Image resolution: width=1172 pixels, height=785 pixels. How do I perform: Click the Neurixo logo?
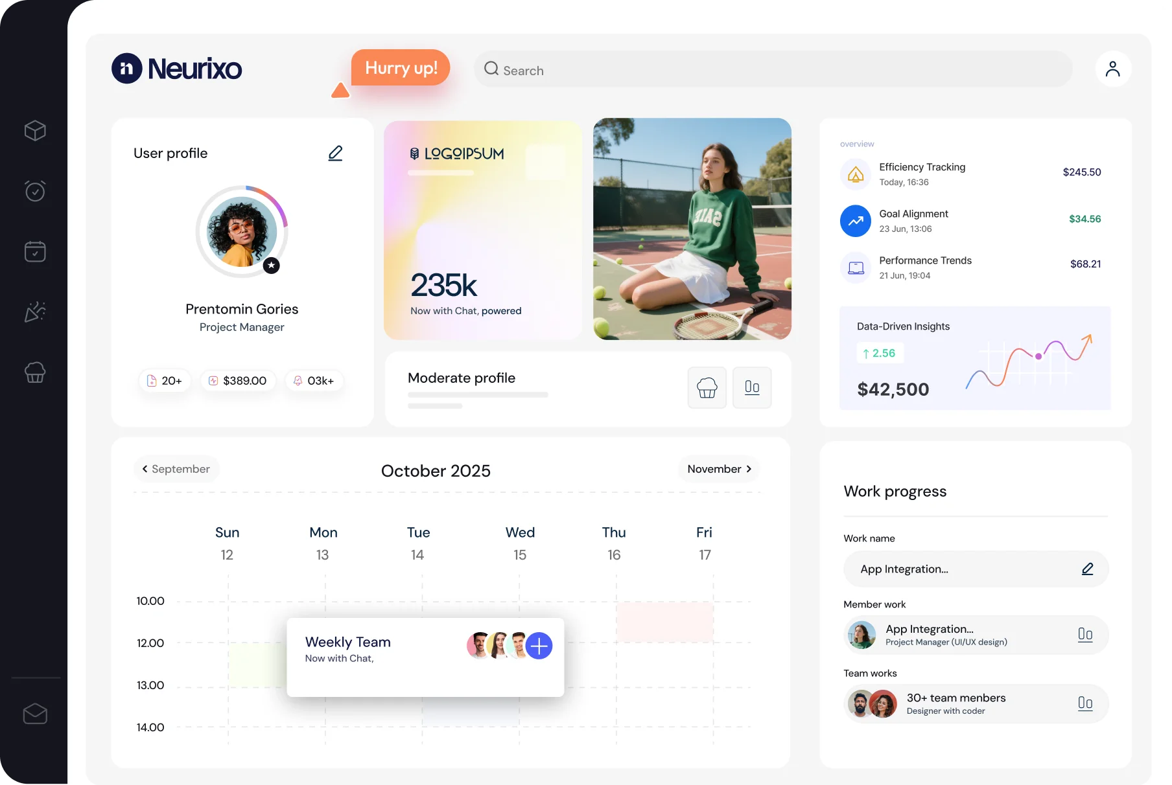tap(177, 69)
